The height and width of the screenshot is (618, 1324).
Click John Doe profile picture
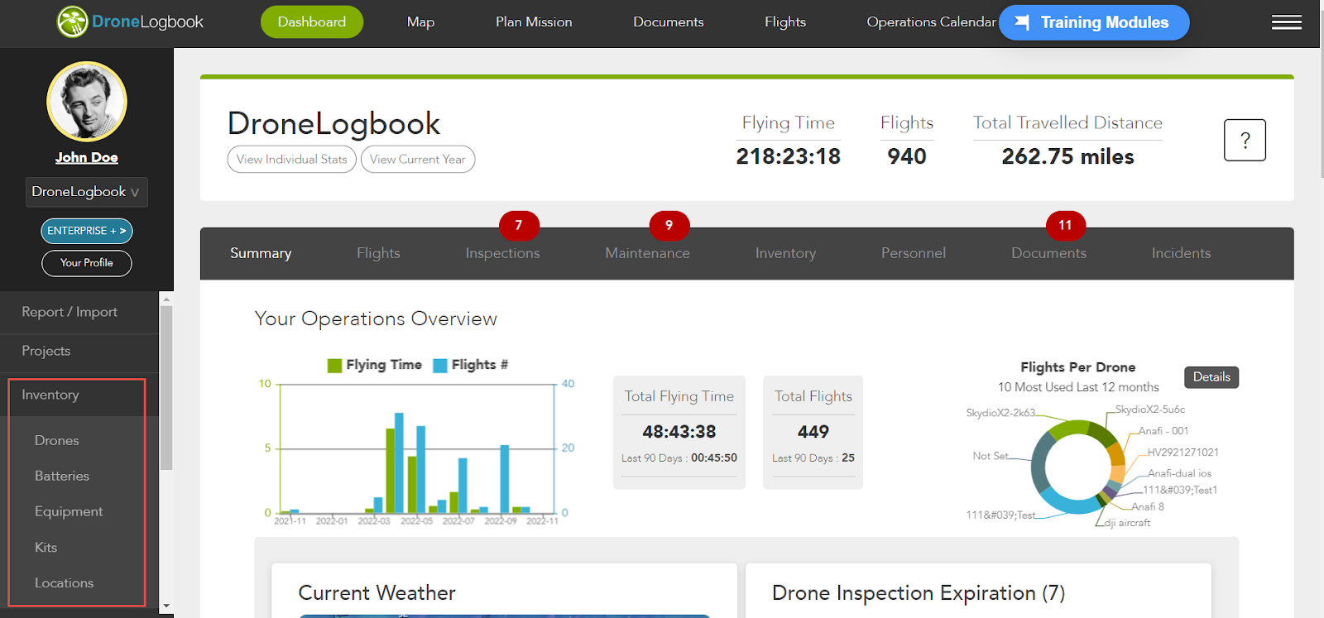point(87,102)
